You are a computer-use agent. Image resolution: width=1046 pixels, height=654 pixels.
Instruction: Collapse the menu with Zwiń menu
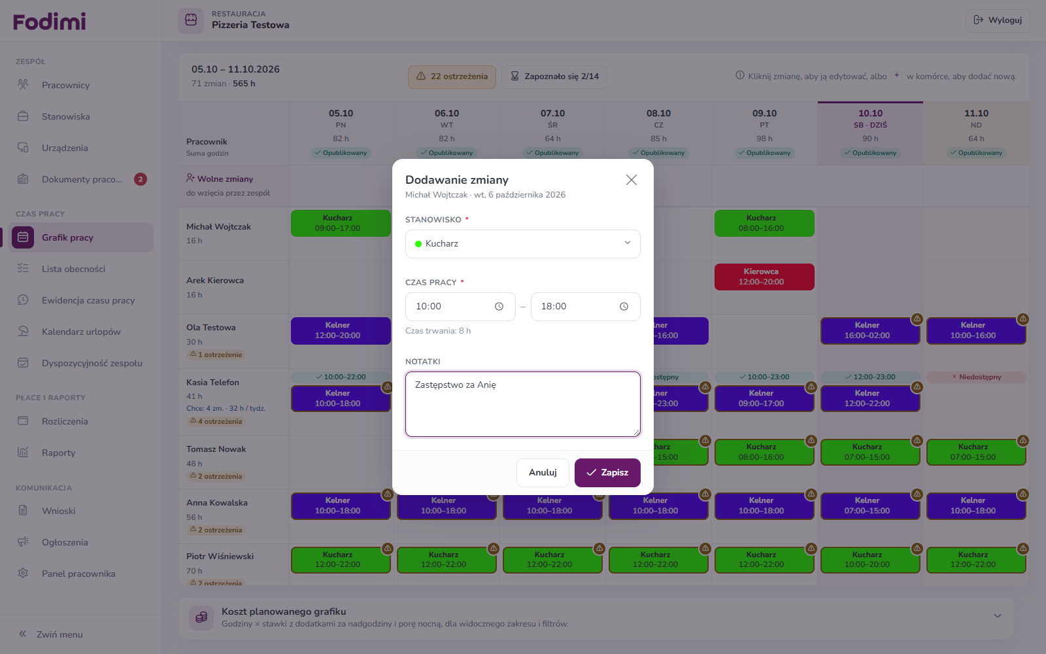51,634
